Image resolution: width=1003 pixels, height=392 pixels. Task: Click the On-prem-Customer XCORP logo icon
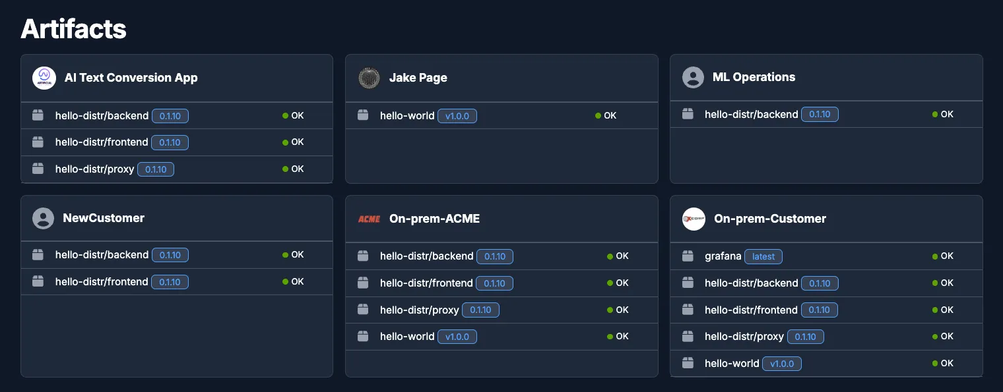pyautogui.click(x=694, y=219)
